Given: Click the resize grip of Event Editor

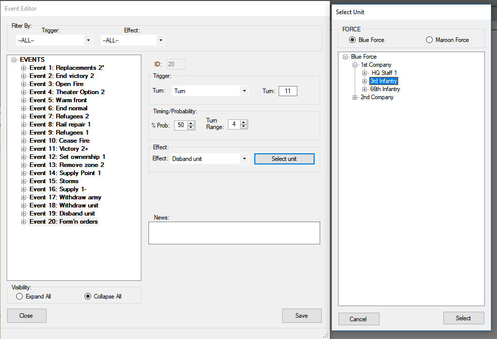Looking at the screenshot, I should pos(326,335).
